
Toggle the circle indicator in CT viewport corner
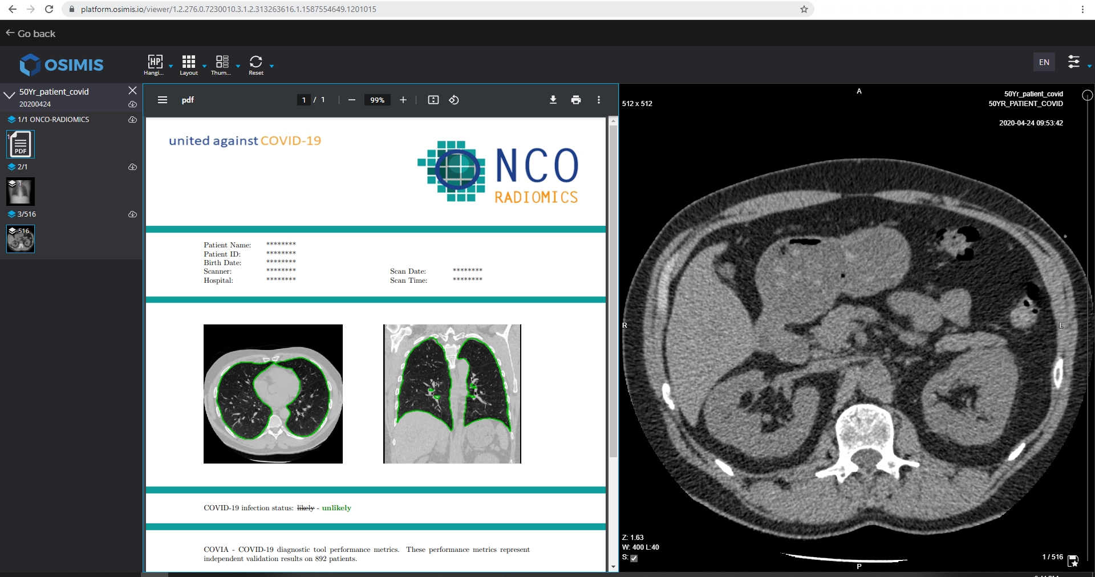click(x=1087, y=95)
